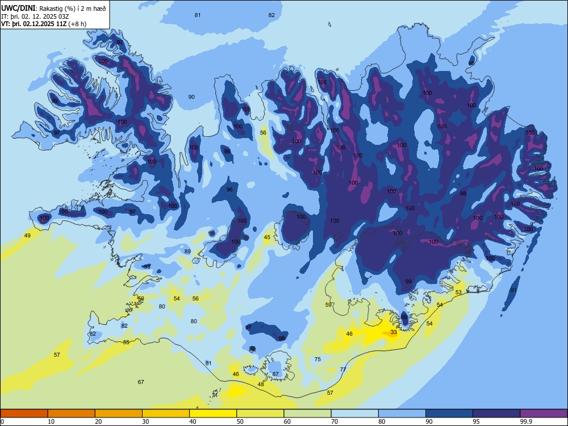
Task: Select the bright yellow 40–50 legend swatch
Action: tap(213, 414)
